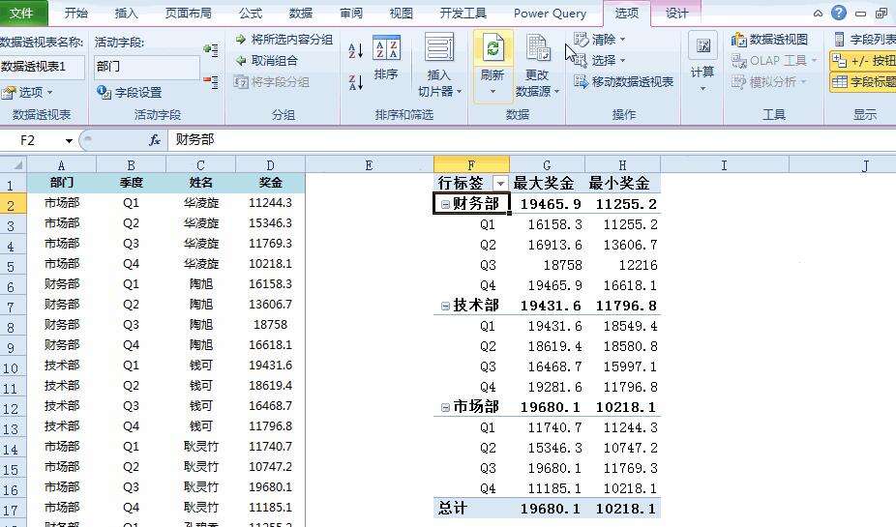The height and width of the screenshot is (527, 896).
Task: Click cell with value 19431.6 in column D
Action: click(270, 366)
